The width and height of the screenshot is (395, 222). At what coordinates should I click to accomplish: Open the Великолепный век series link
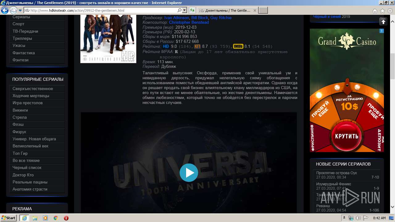[x=37, y=146]
